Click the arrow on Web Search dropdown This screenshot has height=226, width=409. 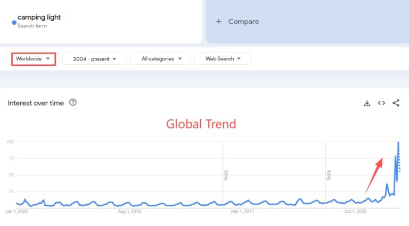coord(239,59)
